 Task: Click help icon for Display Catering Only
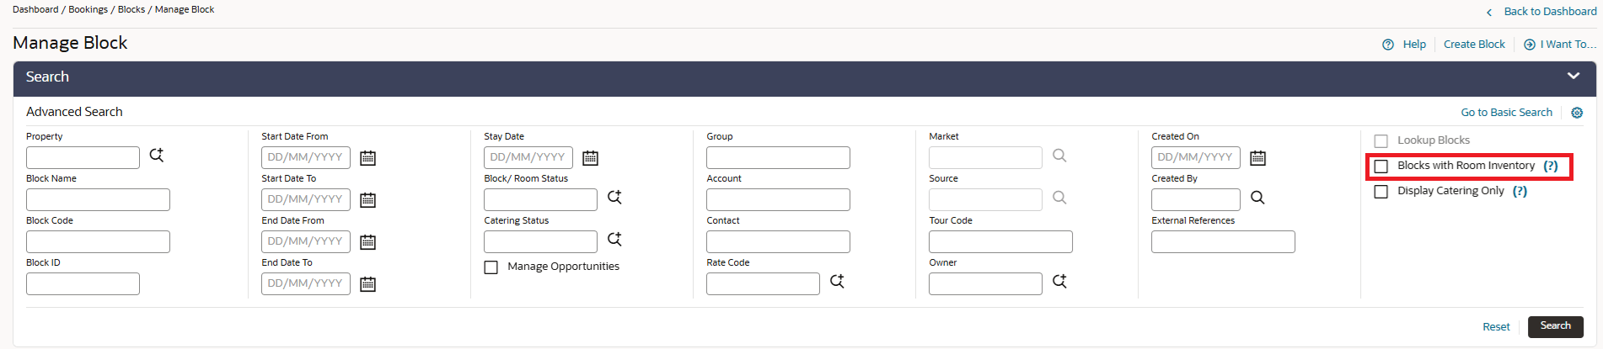tap(1520, 191)
